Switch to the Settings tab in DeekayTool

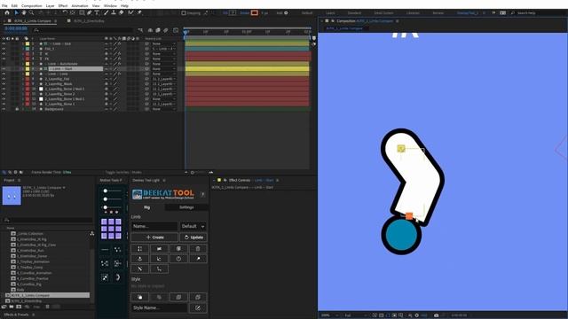click(186, 207)
